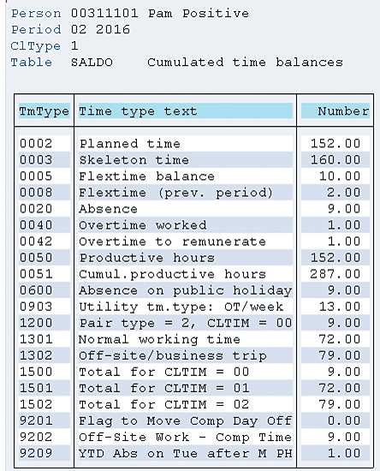380x471 pixels.
Task: Select the 0002 Planned time row
Action: [194, 144]
